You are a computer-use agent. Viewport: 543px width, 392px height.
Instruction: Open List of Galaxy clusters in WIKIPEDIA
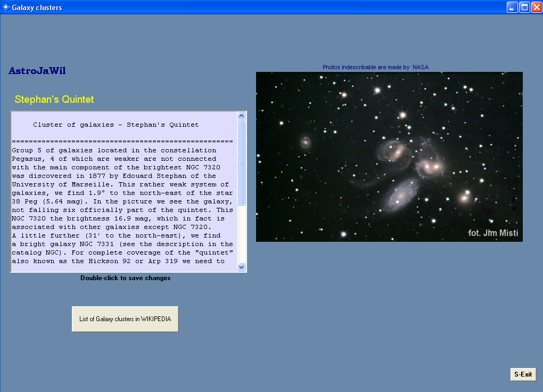pos(125,319)
